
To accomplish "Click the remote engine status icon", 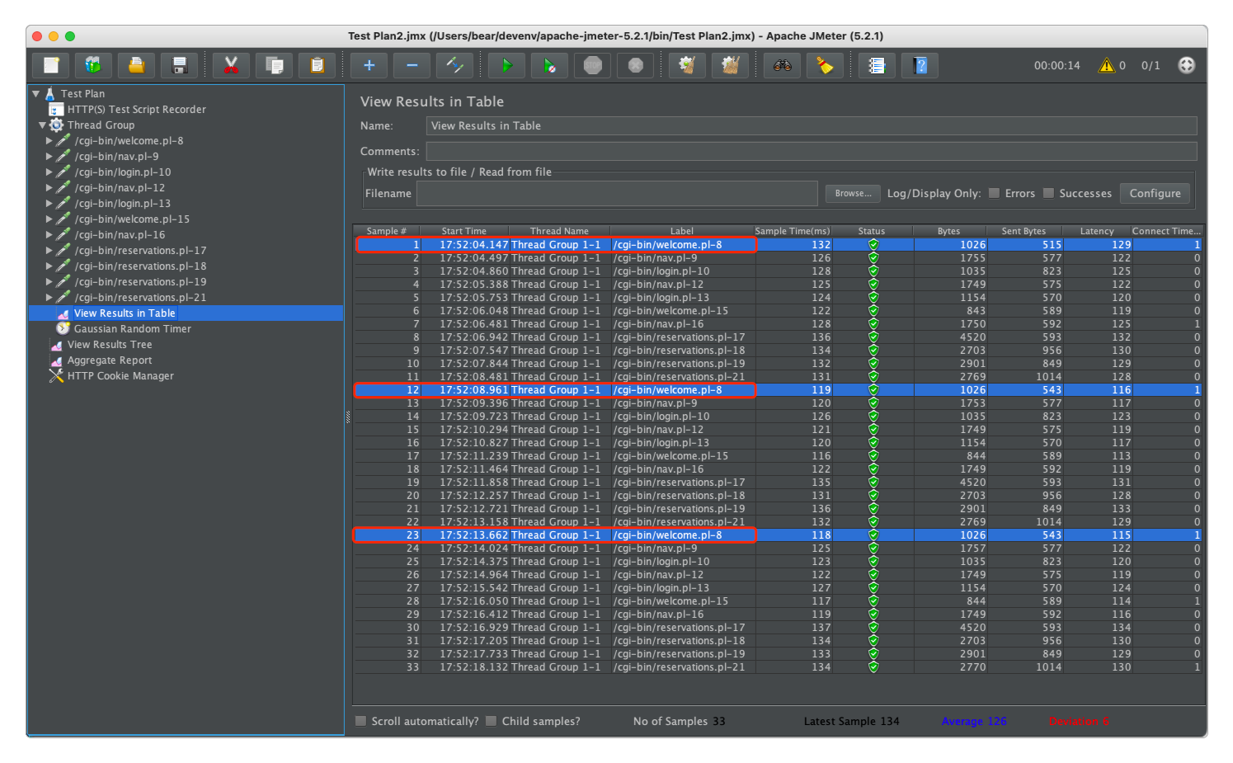I will 1186,65.
